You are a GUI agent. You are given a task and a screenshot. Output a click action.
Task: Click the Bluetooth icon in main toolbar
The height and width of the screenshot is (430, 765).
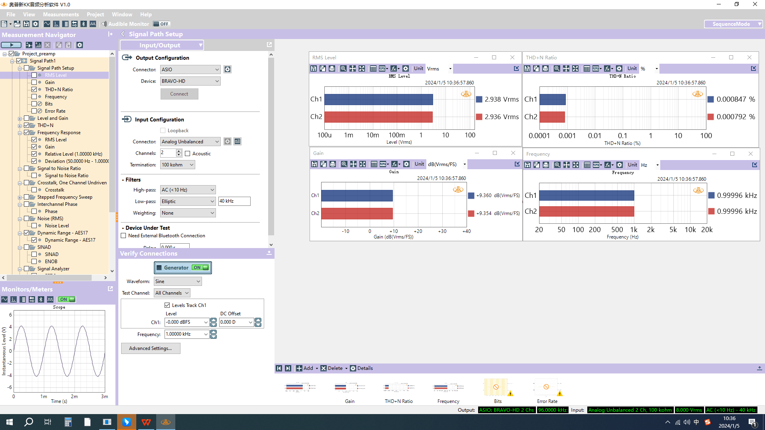tap(83, 24)
